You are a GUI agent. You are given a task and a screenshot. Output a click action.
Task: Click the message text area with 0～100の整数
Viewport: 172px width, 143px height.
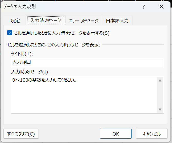84,95
